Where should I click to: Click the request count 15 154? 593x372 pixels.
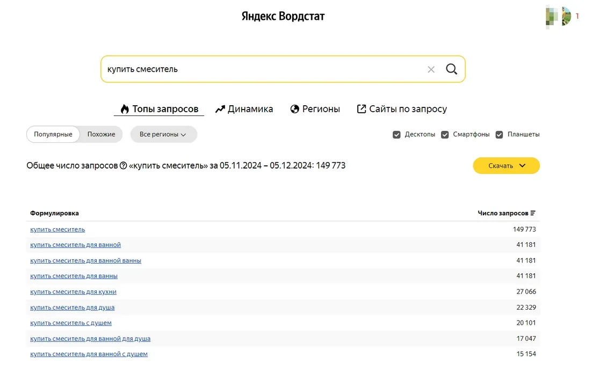click(526, 354)
